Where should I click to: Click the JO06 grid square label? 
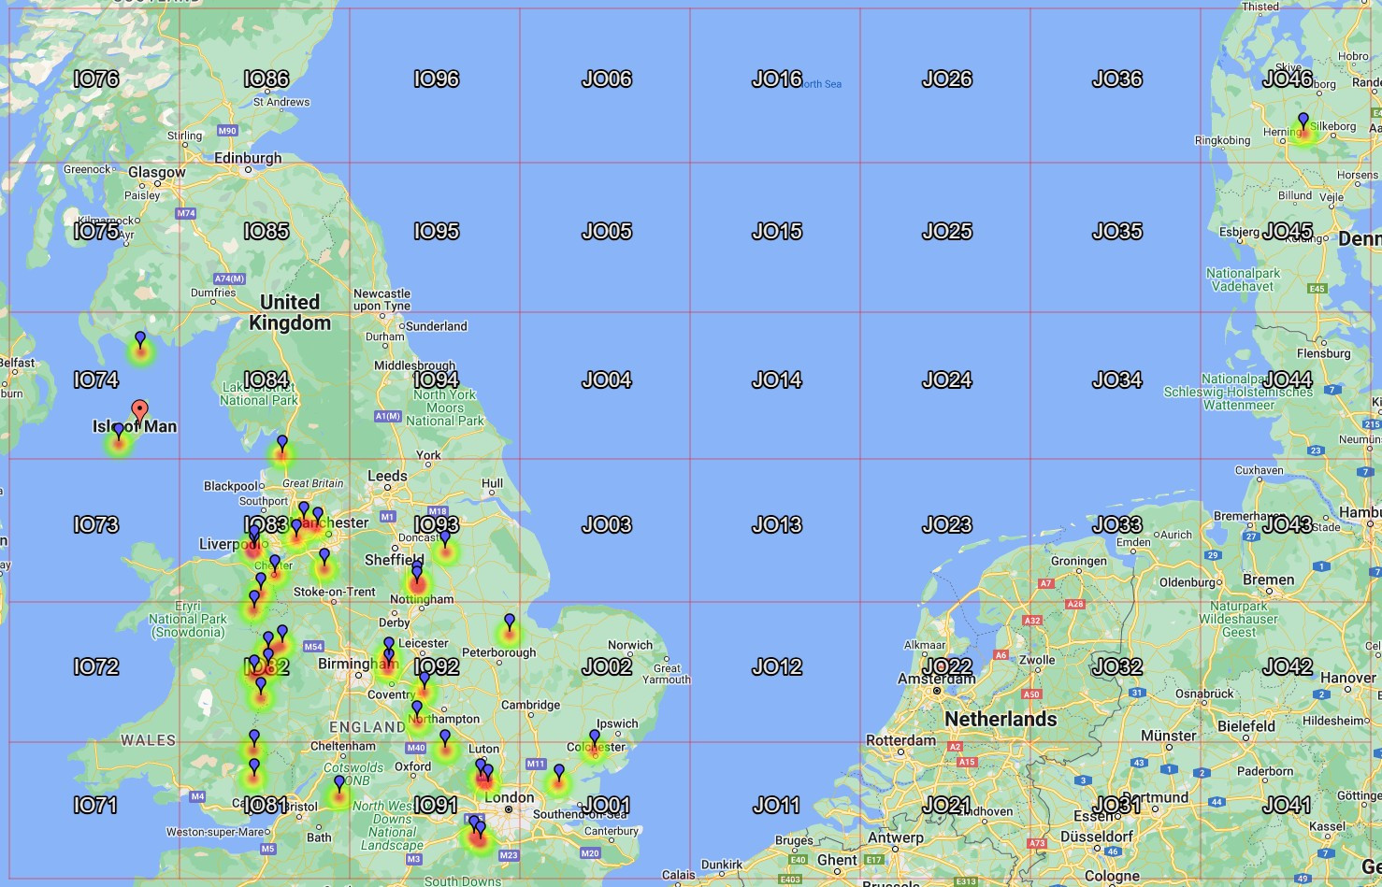click(x=607, y=79)
